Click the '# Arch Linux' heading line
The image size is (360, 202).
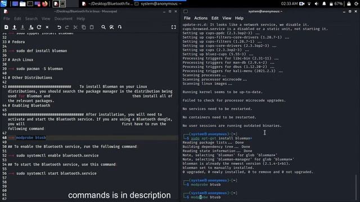coord(21,60)
